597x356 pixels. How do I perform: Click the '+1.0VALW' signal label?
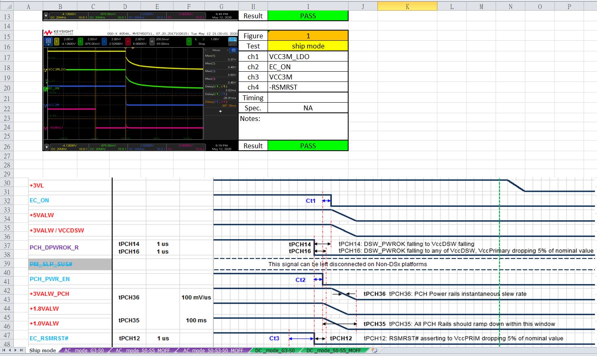click(x=44, y=323)
